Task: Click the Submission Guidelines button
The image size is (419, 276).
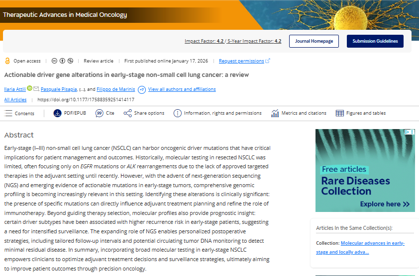Action: click(x=375, y=41)
